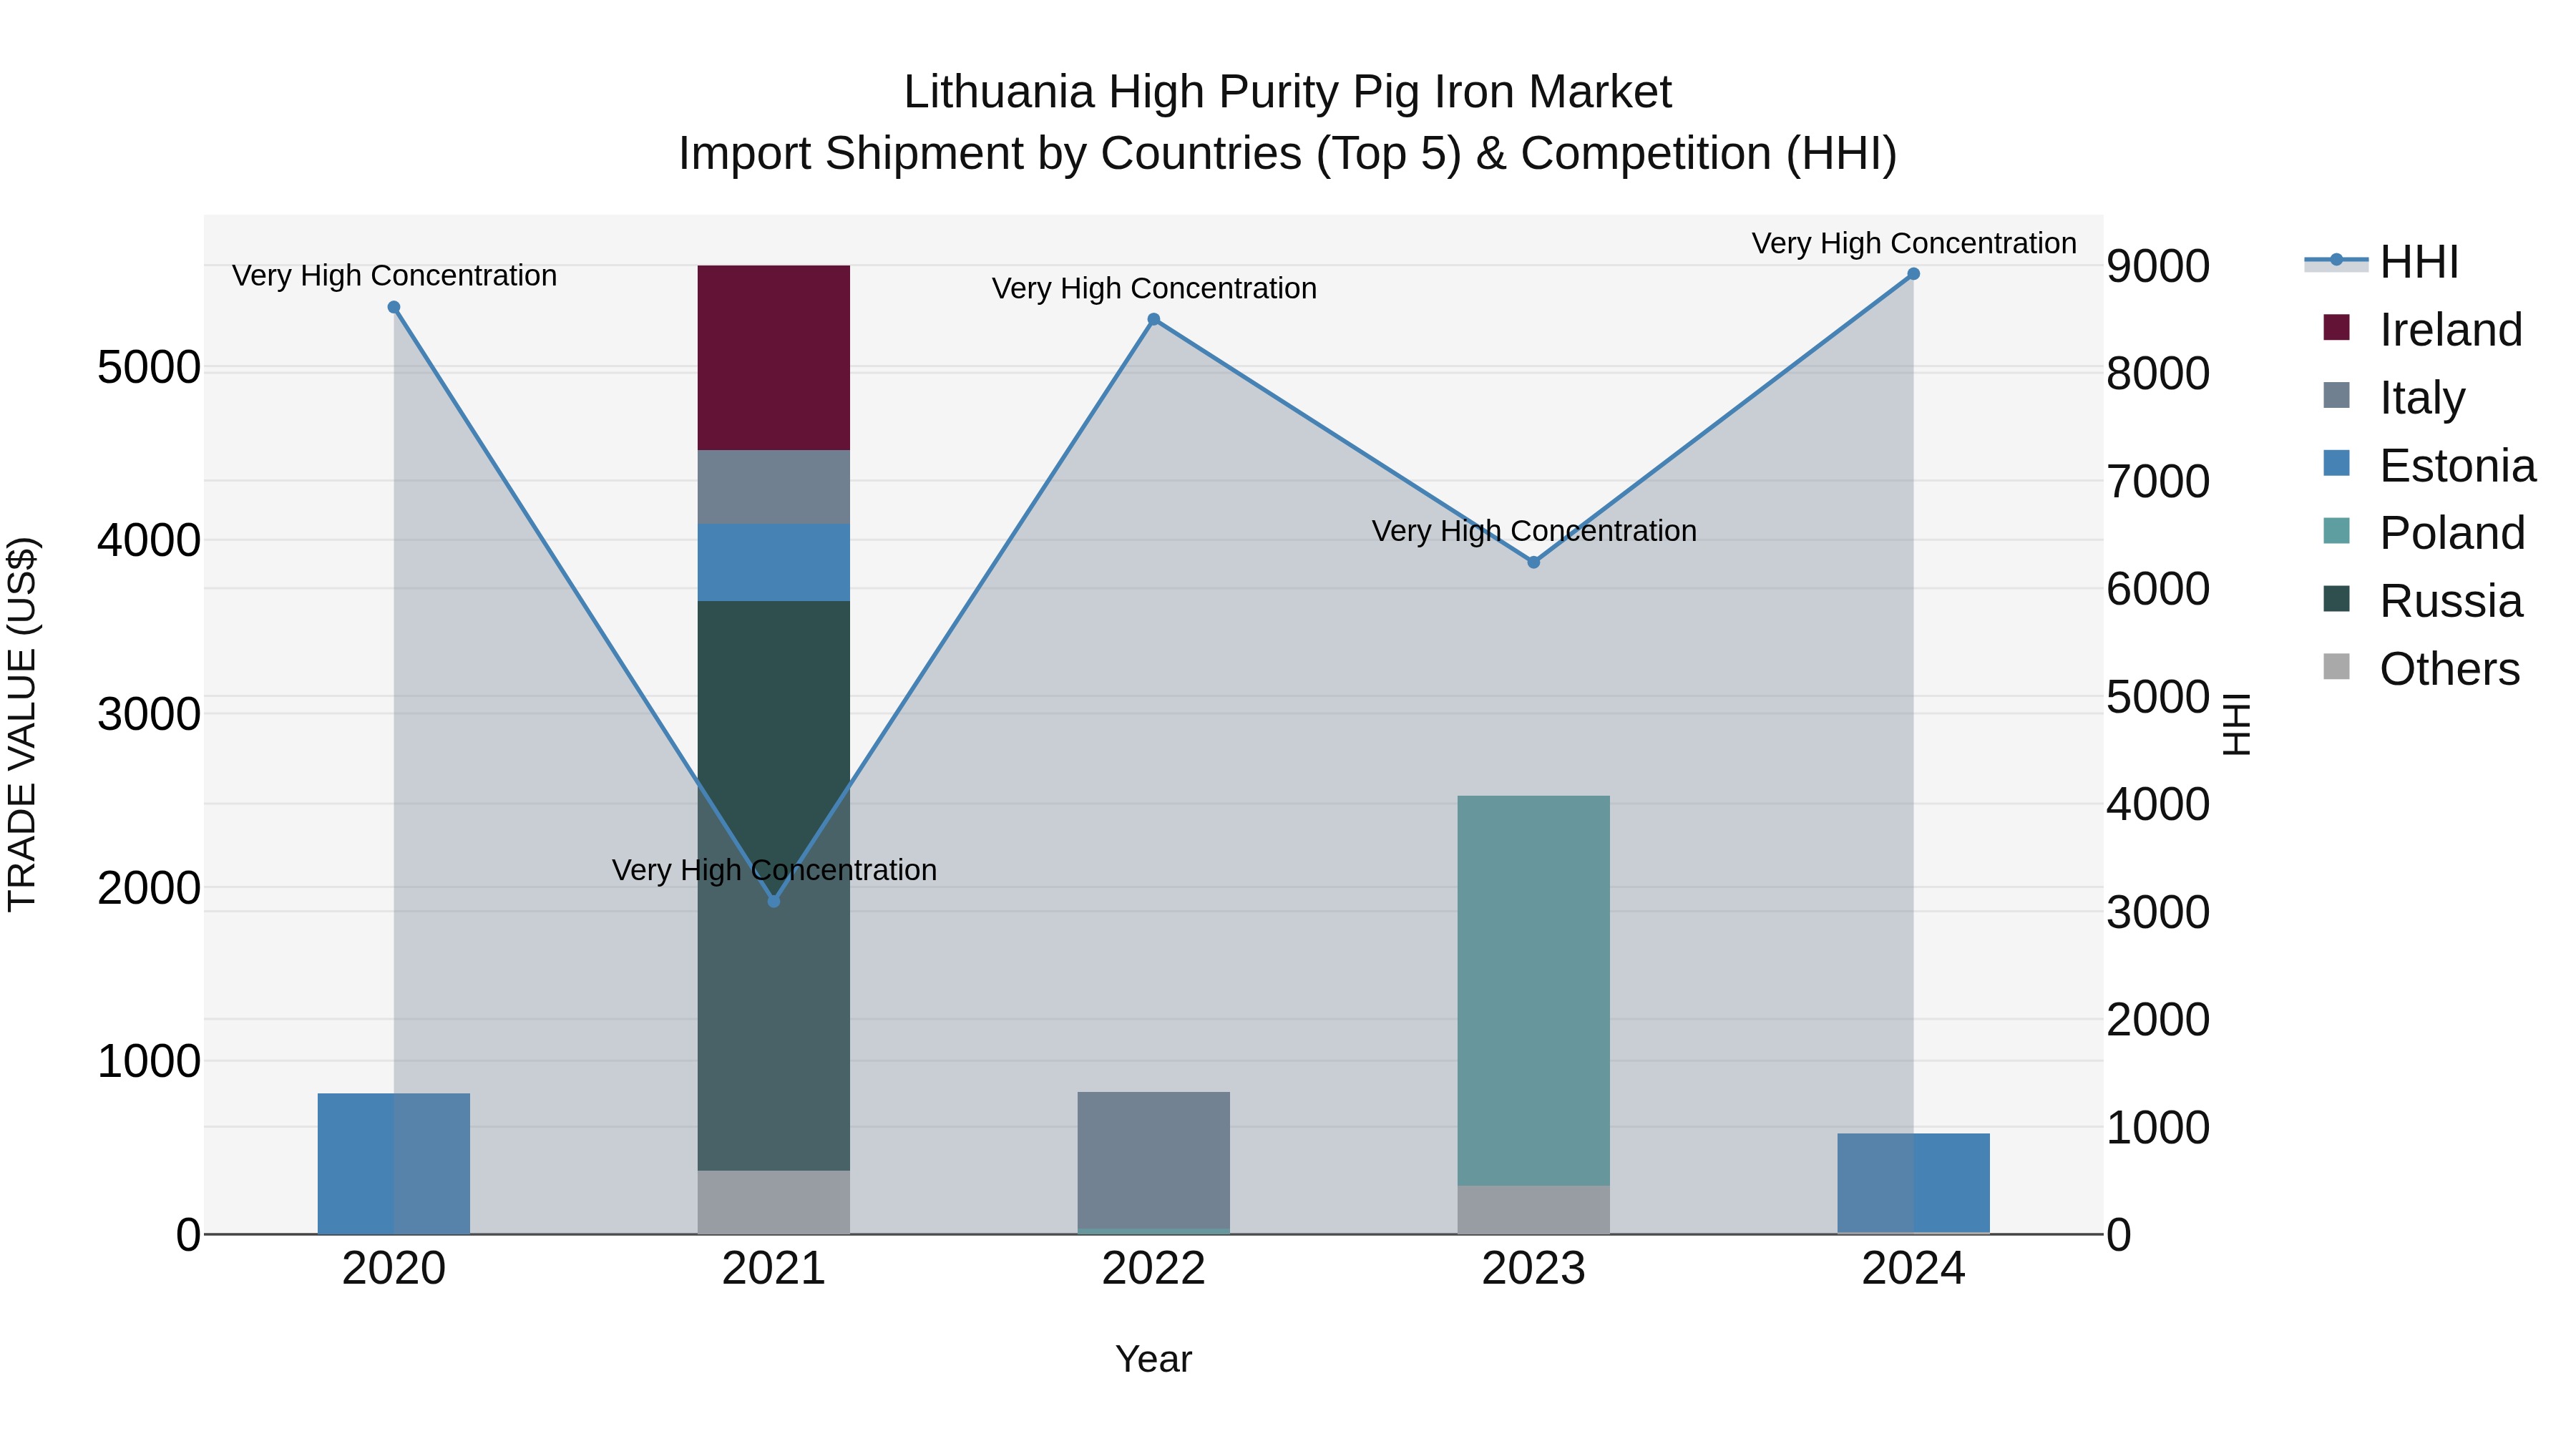Click the 2023 HHI data point
2576x1449 pixels.
point(1534,562)
